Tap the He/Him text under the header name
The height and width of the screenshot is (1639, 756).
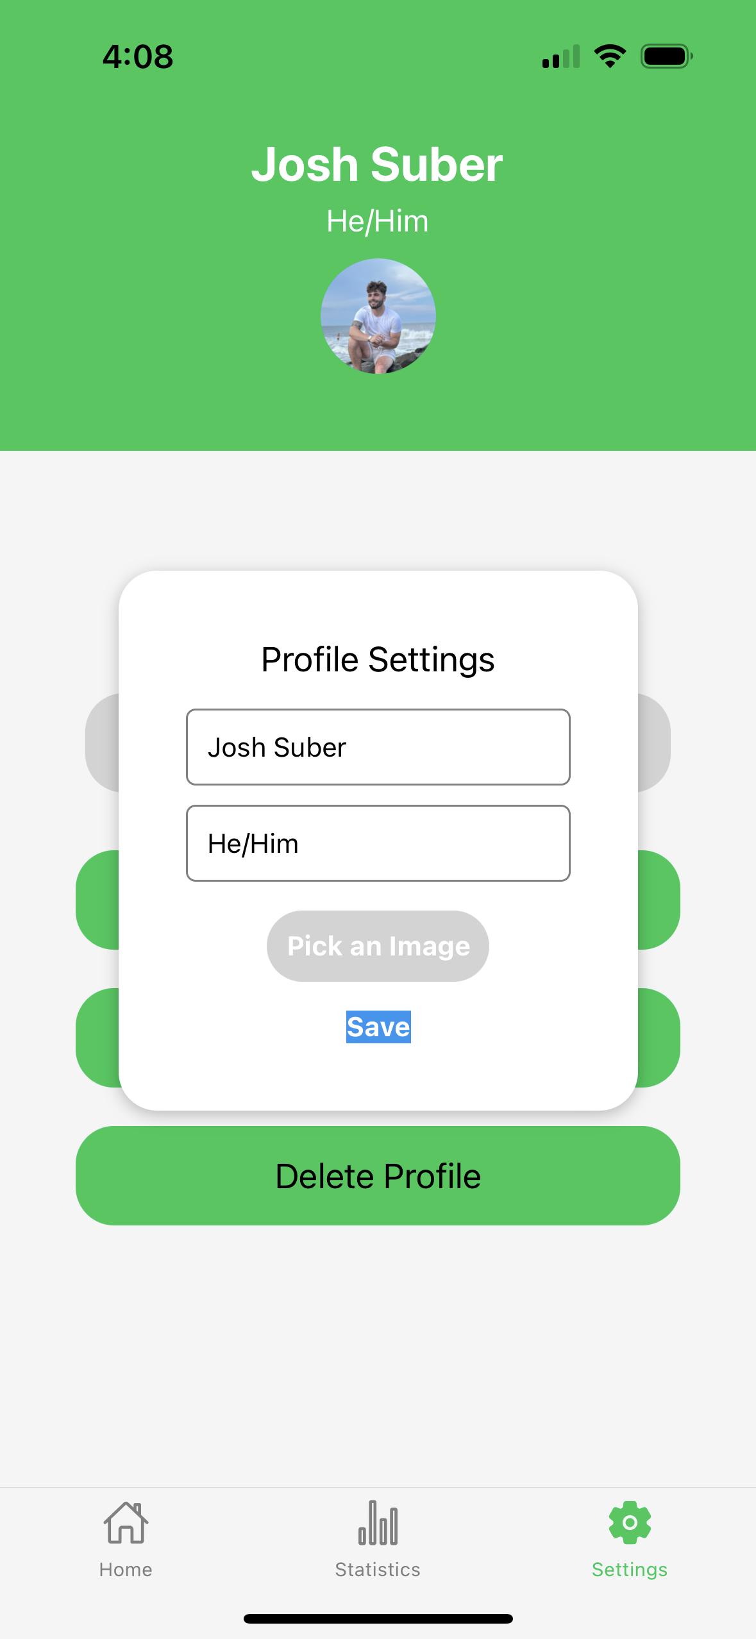[x=377, y=221]
